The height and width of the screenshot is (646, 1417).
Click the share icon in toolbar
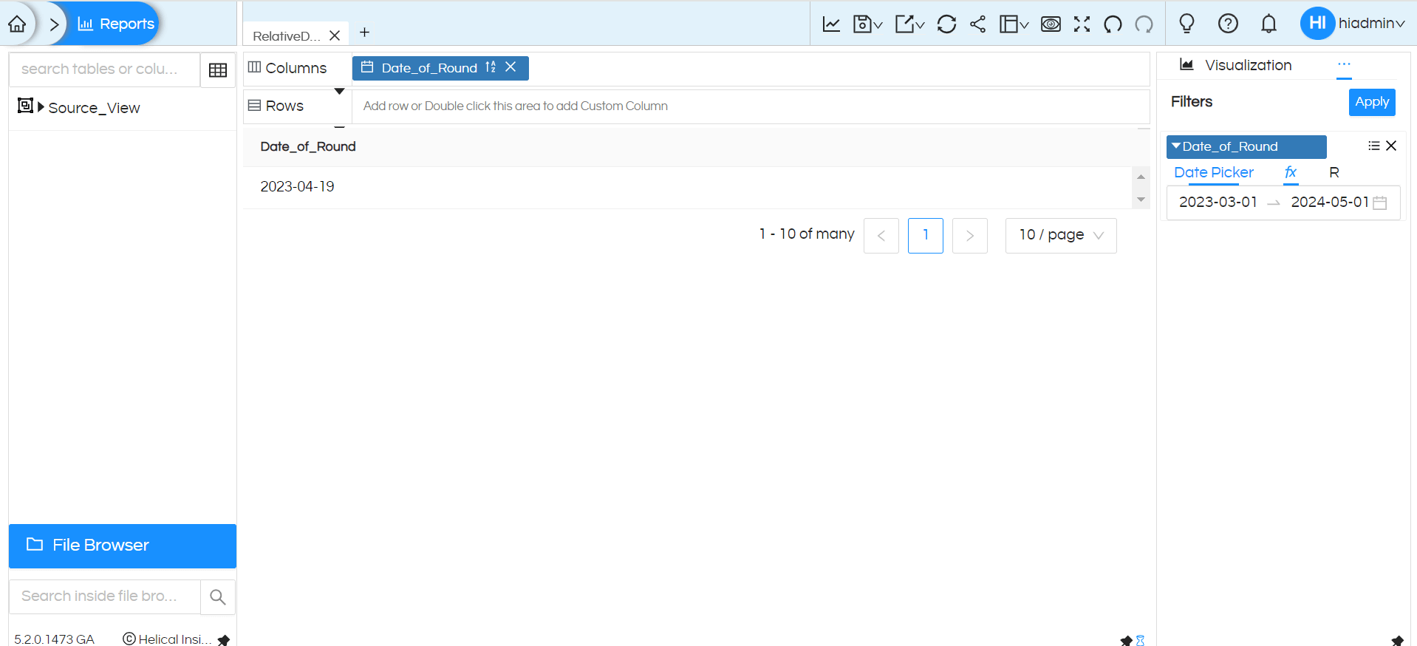pos(977,24)
